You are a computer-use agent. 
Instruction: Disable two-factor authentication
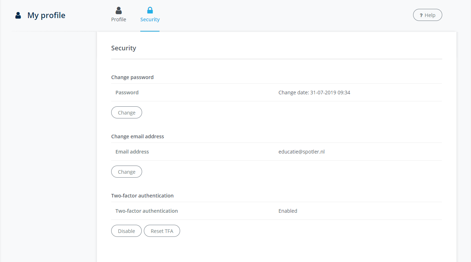126,230
